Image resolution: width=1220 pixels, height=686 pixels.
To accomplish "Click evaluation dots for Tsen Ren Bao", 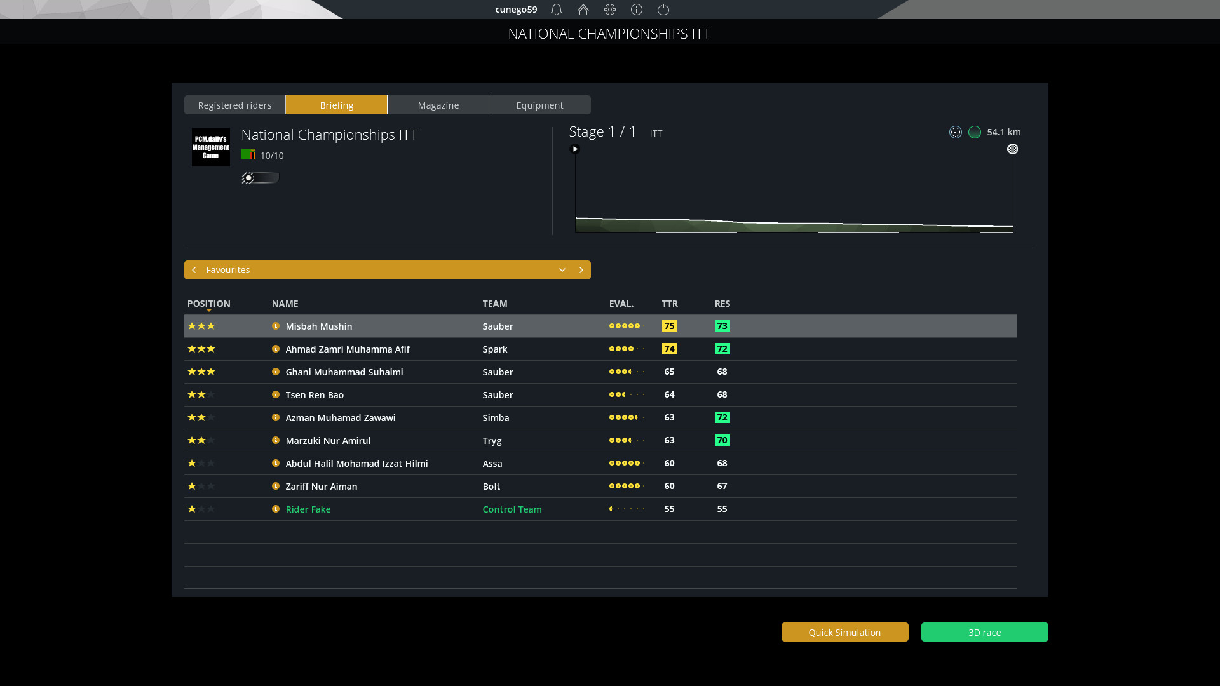I will tap(627, 394).
